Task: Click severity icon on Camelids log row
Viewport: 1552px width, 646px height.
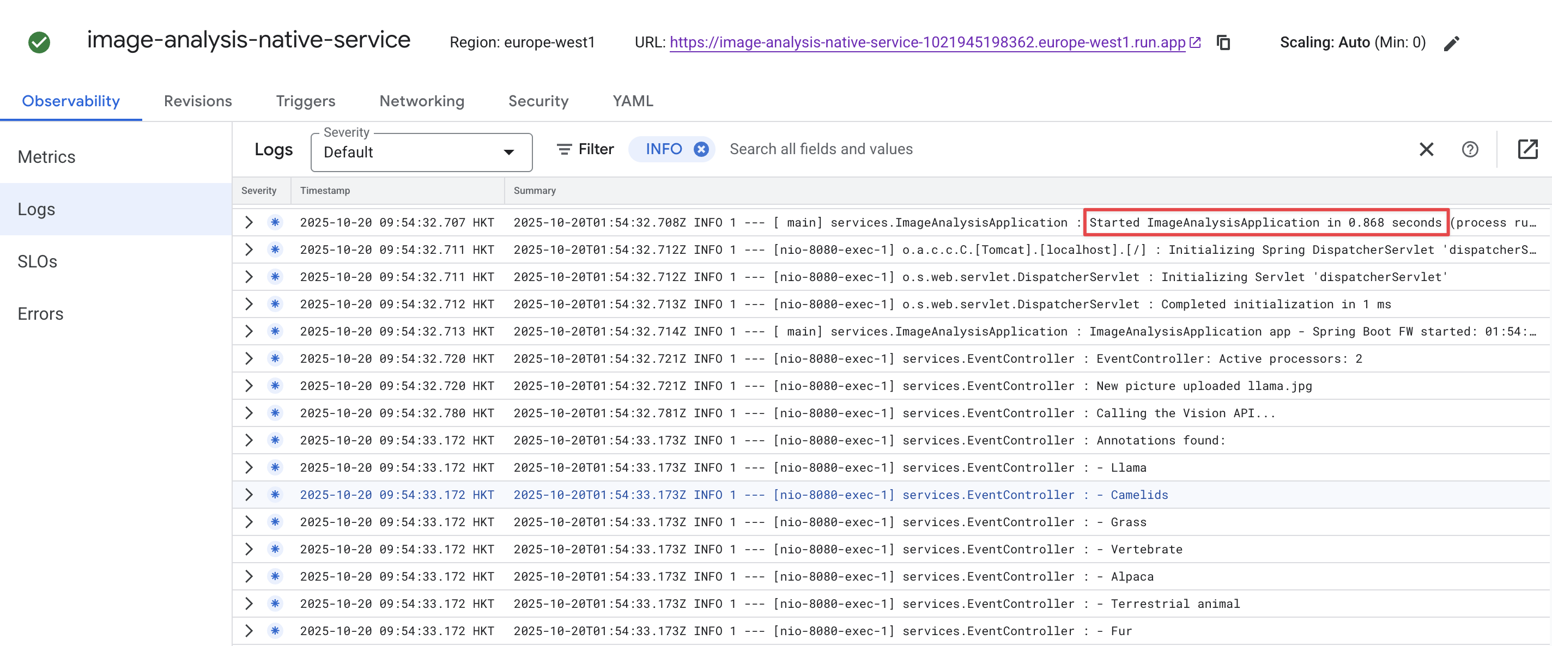Action: [275, 494]
